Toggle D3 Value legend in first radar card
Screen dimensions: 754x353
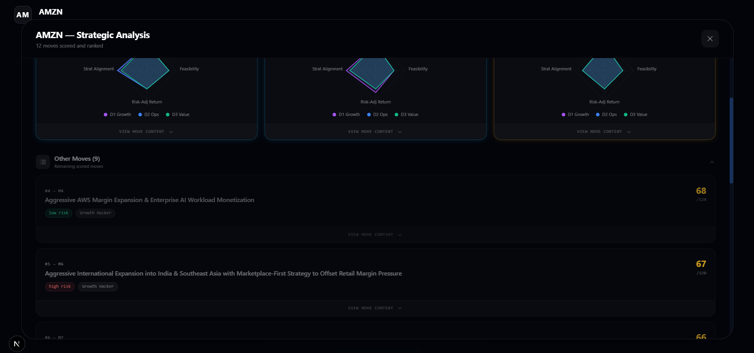178,114
